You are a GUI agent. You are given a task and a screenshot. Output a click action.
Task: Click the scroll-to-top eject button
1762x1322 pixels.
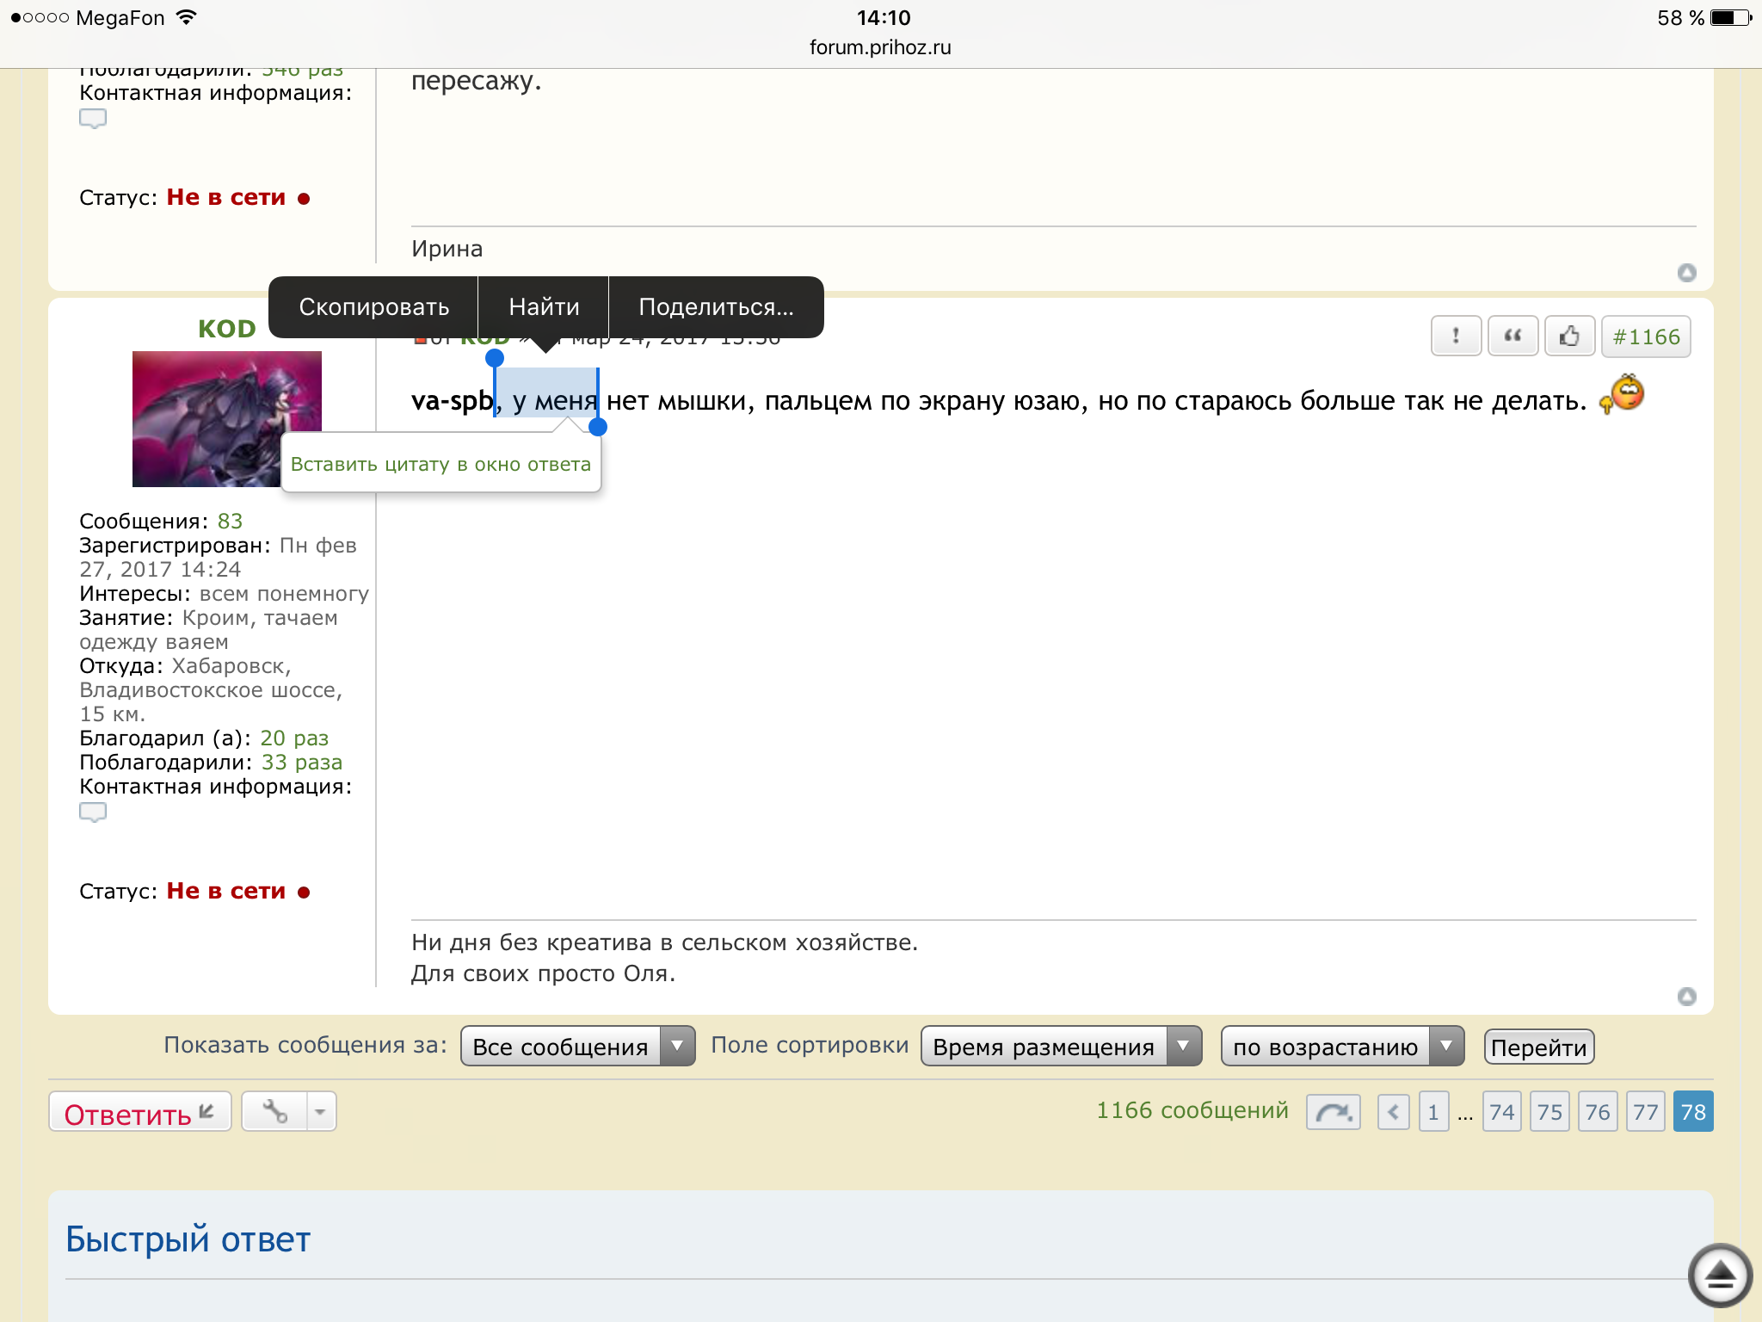pos(1720,1275)
